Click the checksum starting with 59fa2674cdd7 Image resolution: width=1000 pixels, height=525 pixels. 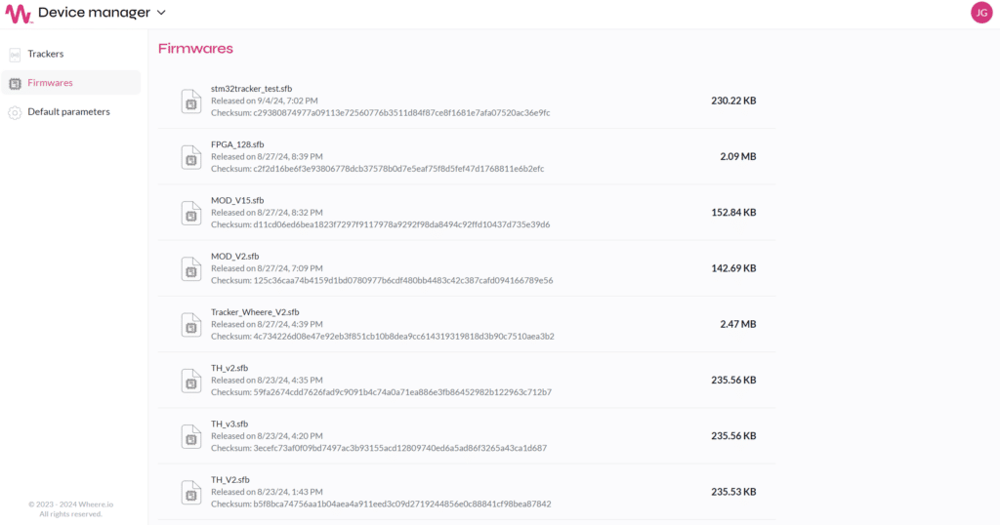pos(382,392)
